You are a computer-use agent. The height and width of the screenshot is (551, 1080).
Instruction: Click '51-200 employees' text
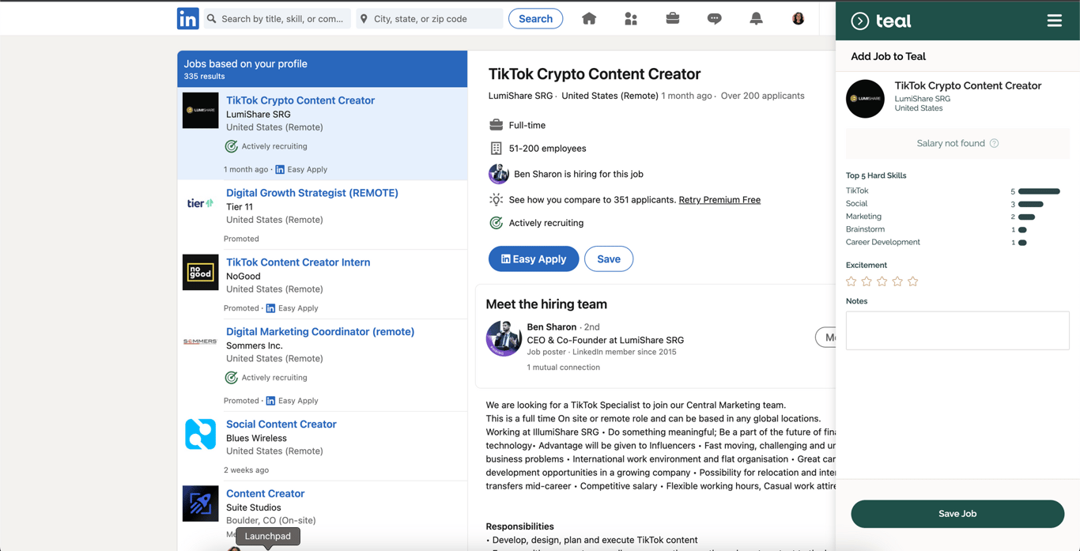point(548,149)
